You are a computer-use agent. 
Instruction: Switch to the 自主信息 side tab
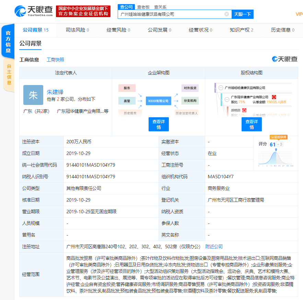9,74
